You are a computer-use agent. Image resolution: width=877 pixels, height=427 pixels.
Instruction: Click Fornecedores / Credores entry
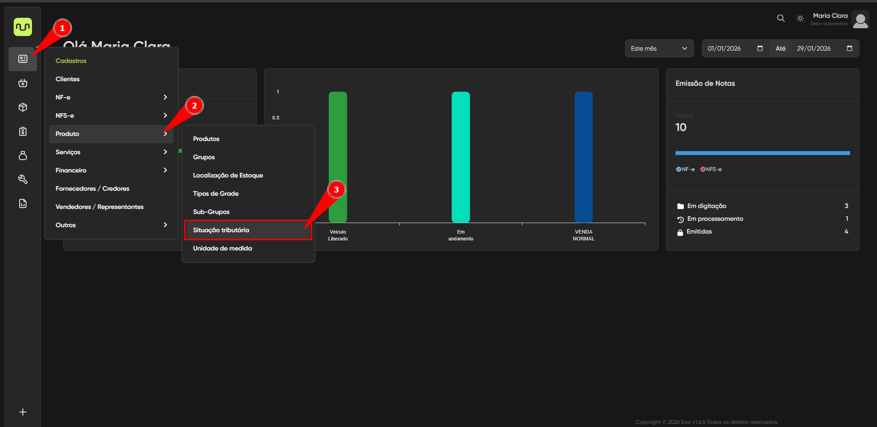[92, 188]
